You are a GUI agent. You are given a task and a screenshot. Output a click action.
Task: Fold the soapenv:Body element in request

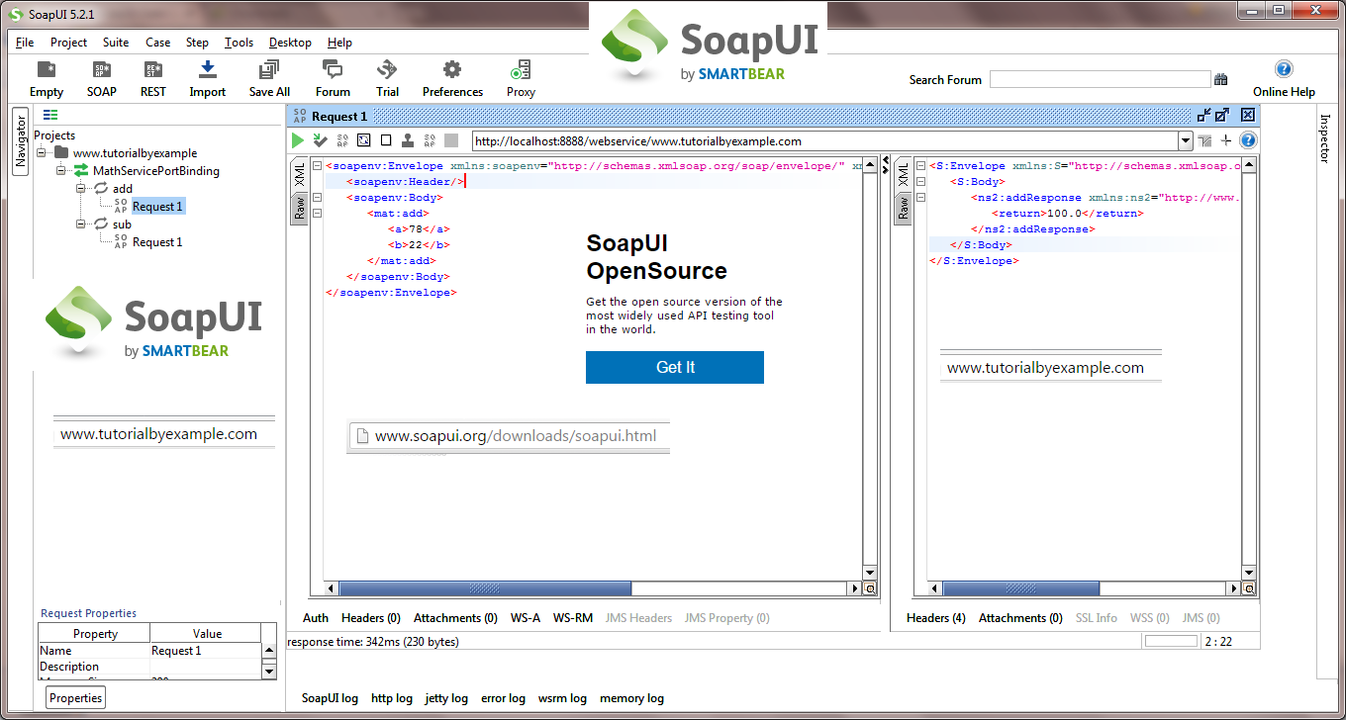point(317,198)
